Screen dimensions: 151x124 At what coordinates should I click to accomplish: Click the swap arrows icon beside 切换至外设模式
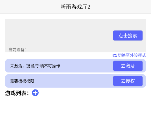click(x=115, y=55)
